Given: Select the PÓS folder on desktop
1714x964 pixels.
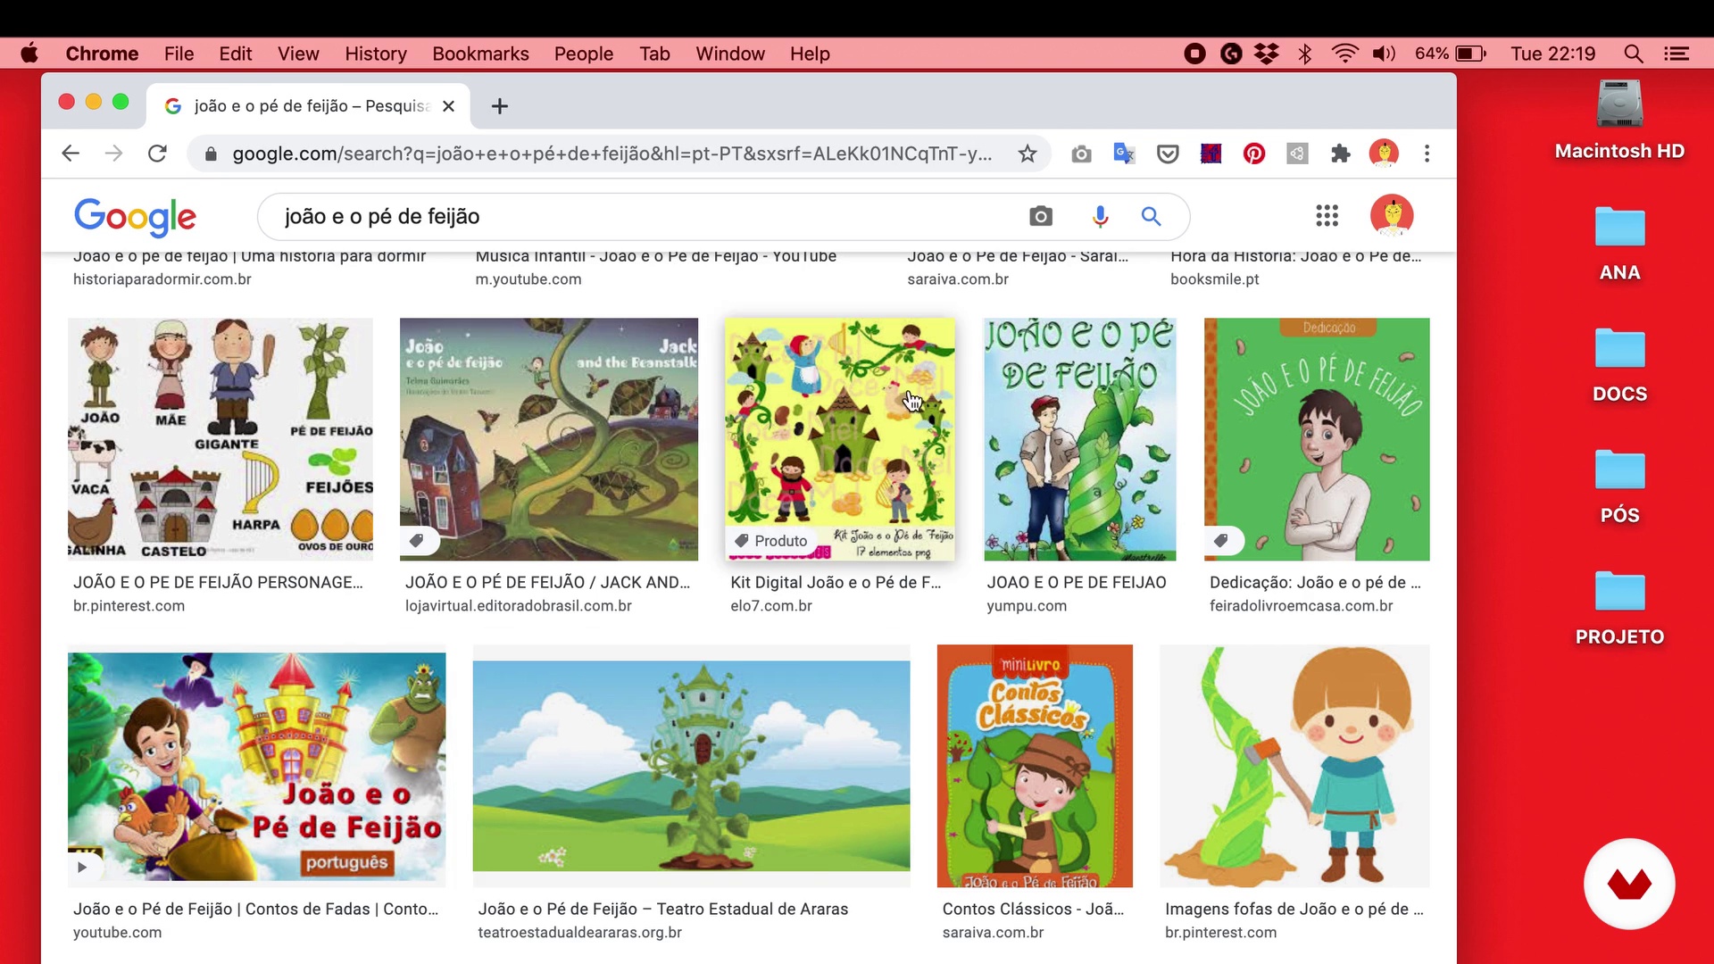Looking at the screenshot, I should coord(1619,470).
